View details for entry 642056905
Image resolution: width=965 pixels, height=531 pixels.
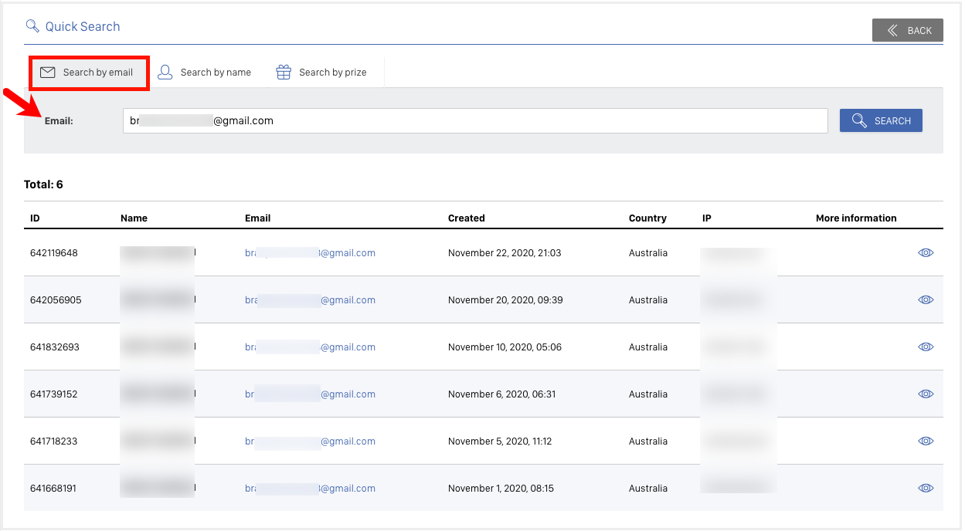coord(926,299)
